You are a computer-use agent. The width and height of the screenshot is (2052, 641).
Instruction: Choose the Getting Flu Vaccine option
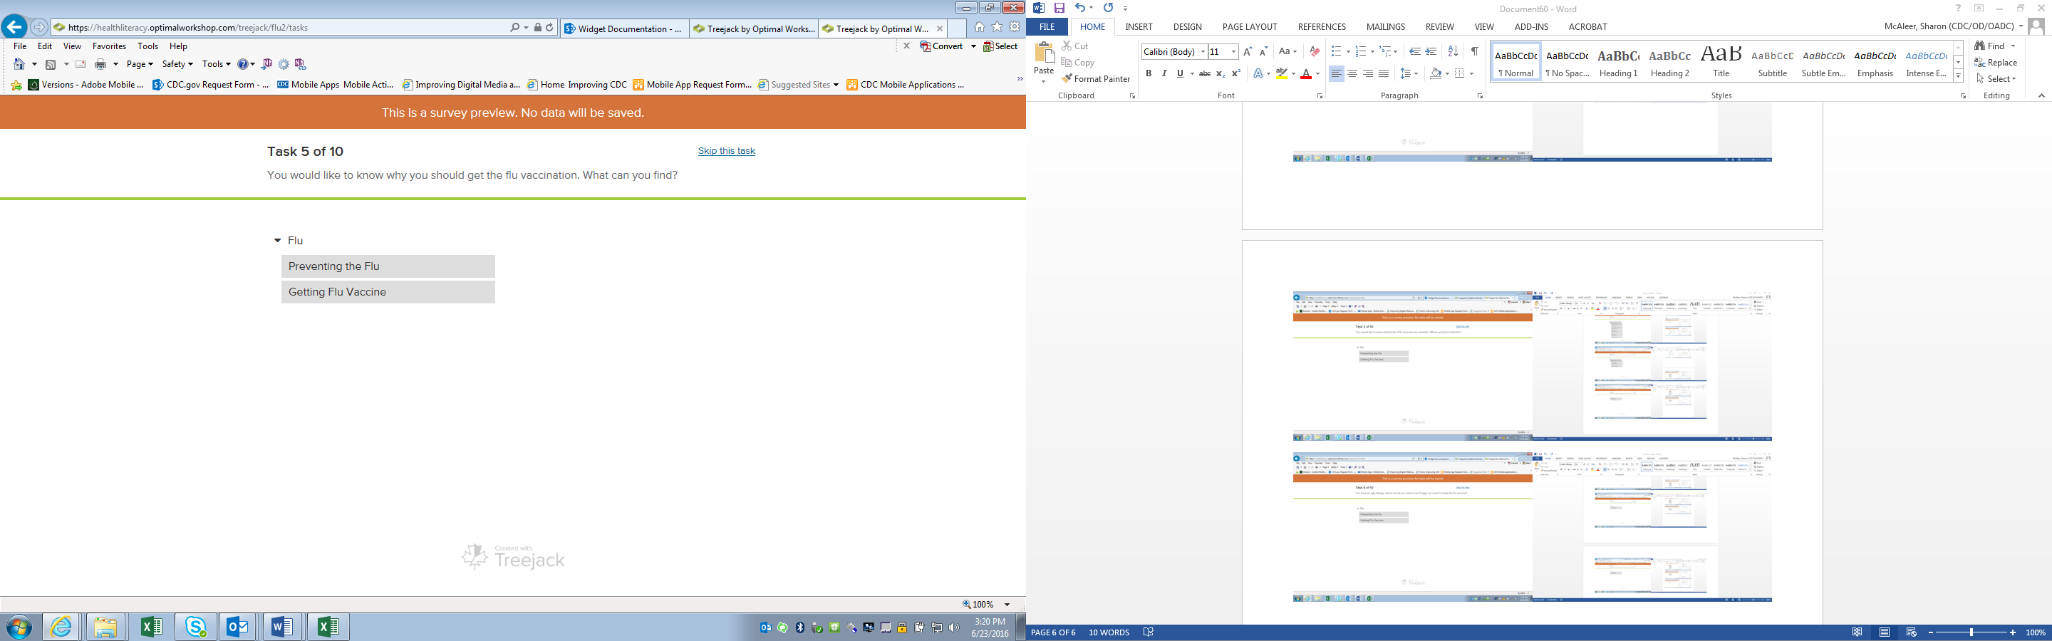[x=388, y=292]
